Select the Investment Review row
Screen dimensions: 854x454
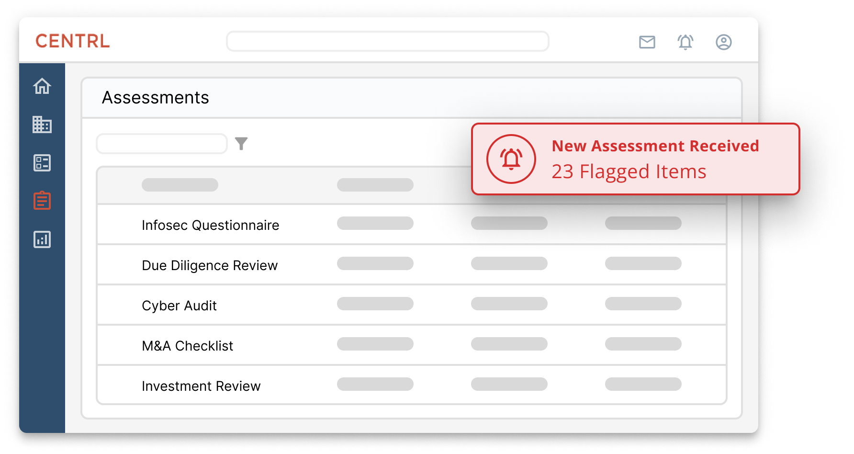pos(201,386)
